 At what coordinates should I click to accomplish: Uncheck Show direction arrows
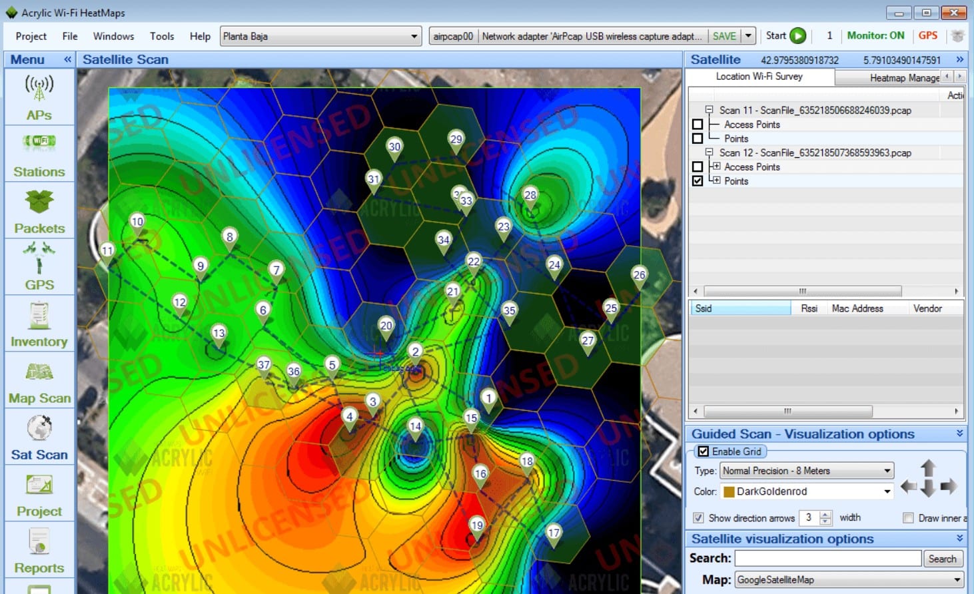[x=698, y=517]
